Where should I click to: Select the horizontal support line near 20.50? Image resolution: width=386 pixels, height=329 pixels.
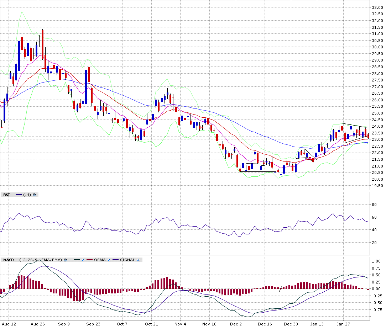point(258,172)
